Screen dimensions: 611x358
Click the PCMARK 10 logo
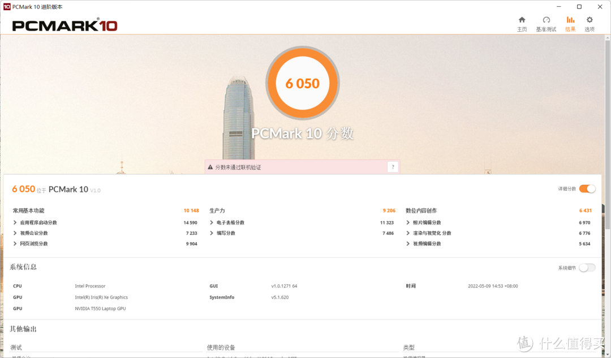(x=64, y=25)
